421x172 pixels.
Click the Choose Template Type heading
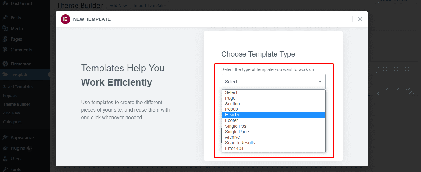click(x=258, y=54)
